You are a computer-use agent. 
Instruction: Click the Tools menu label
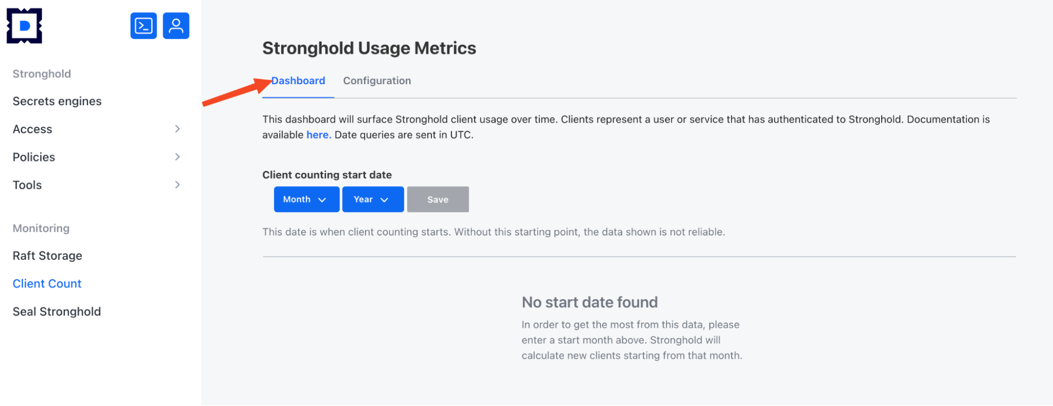pos(27,185)
